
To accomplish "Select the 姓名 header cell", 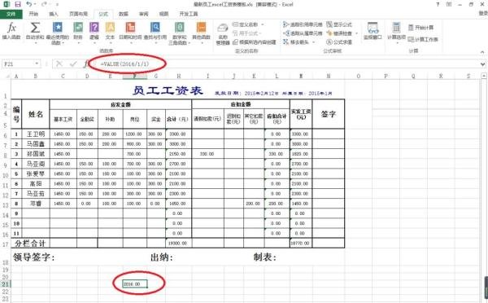I will (x=36, y=114).
